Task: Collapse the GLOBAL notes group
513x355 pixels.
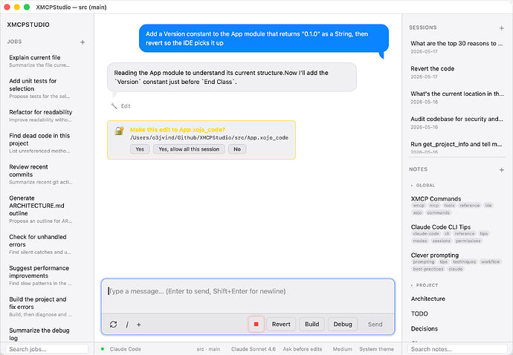Action: tap(423, 186)
